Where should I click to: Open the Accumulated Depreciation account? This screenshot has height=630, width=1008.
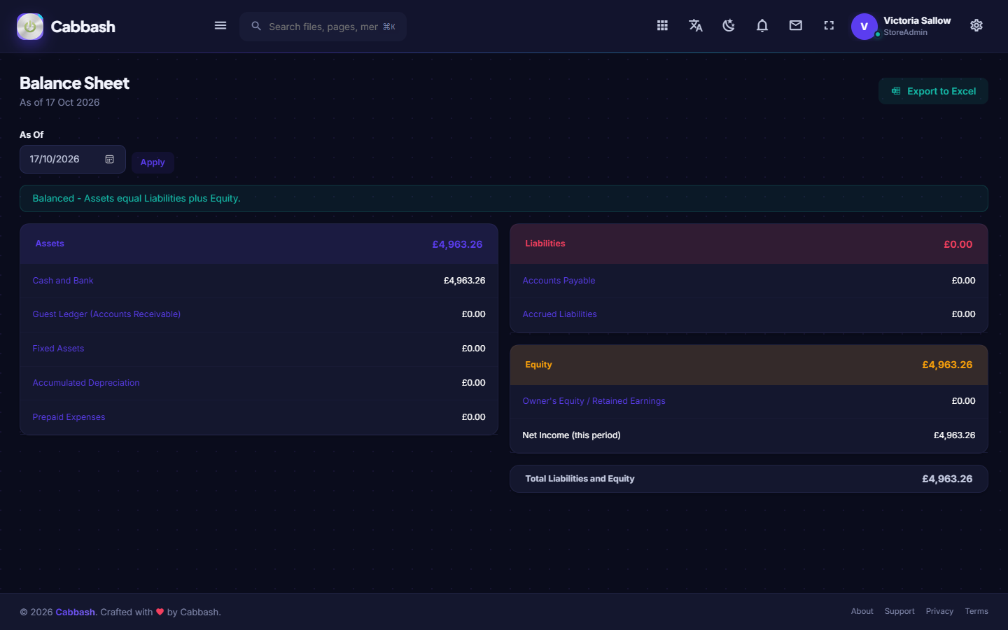click(86, 383)
